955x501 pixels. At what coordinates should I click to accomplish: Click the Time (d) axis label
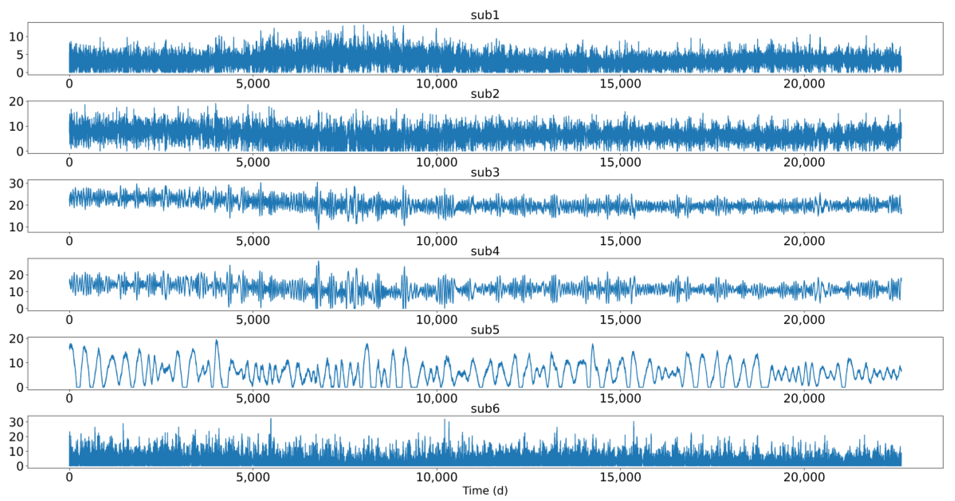pos(485,491)
